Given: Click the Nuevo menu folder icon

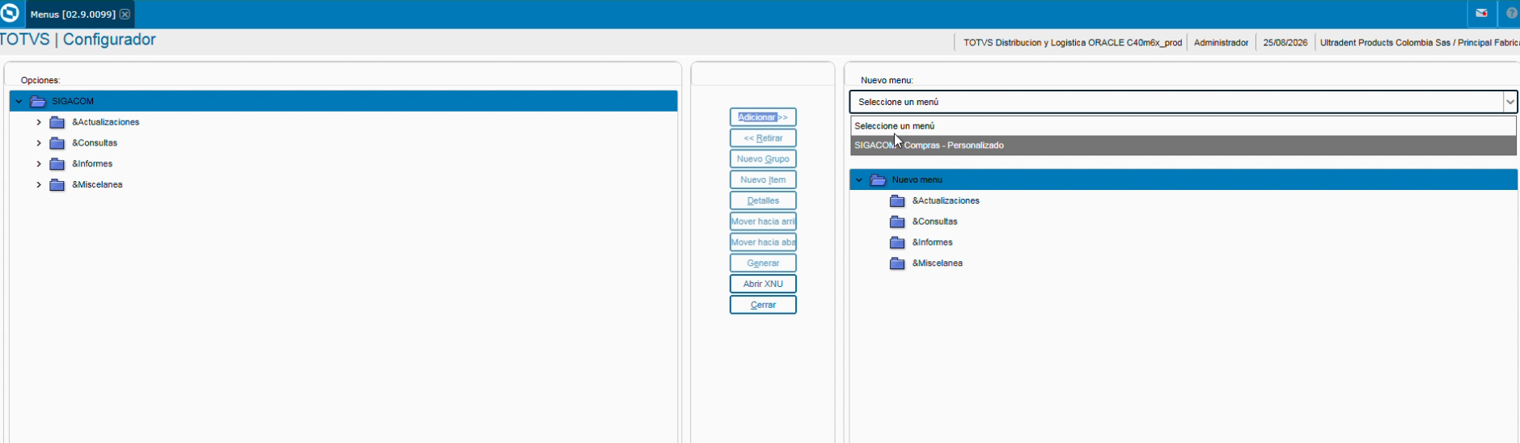Looking at the screenshot, I should [878, 180].
